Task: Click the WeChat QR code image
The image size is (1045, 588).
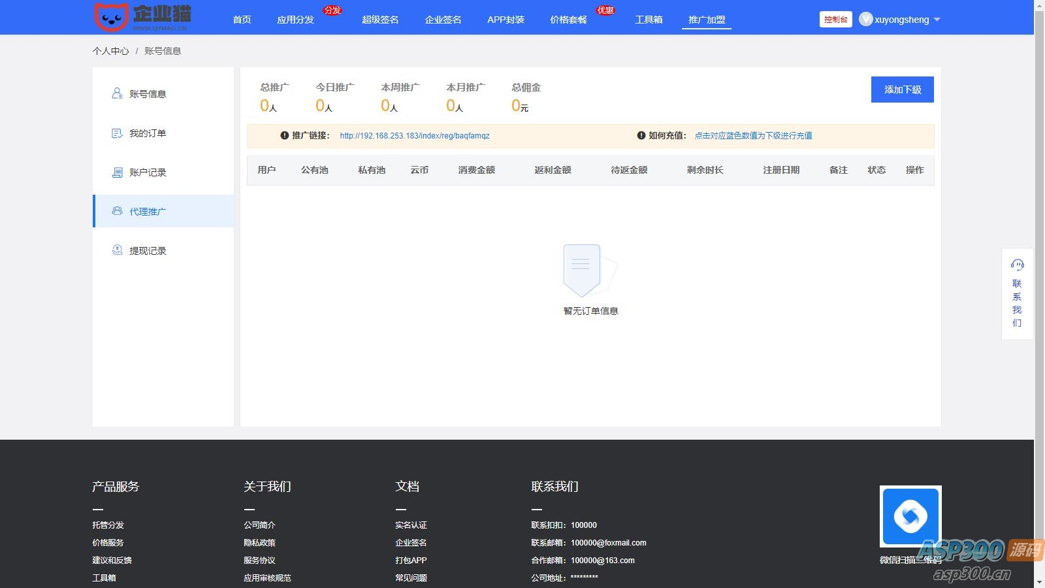Action: [910, 517]
